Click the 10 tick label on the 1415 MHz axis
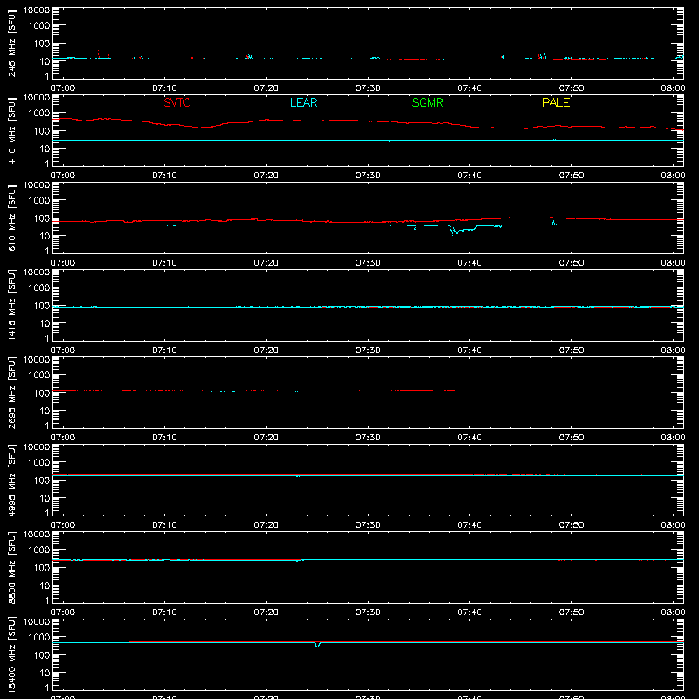 (45, 323)
